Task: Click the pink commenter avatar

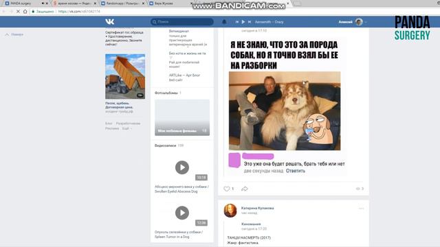Action: click(234, 160)
